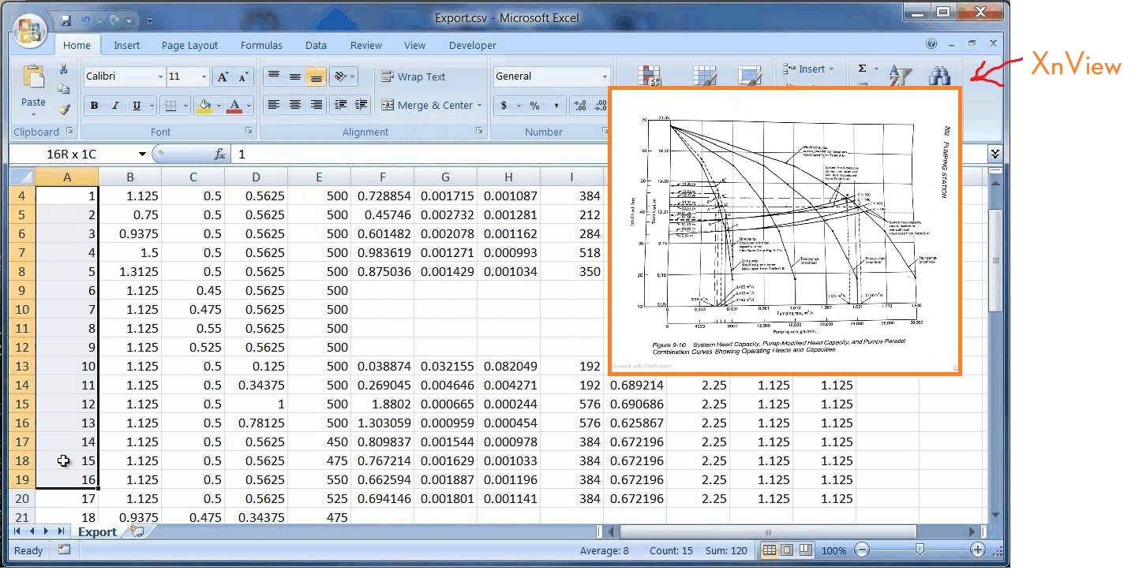Open the General number format dropdown
Viewport: 1135px width, 570px height.
pyautogui.click(x=605, y=76)
